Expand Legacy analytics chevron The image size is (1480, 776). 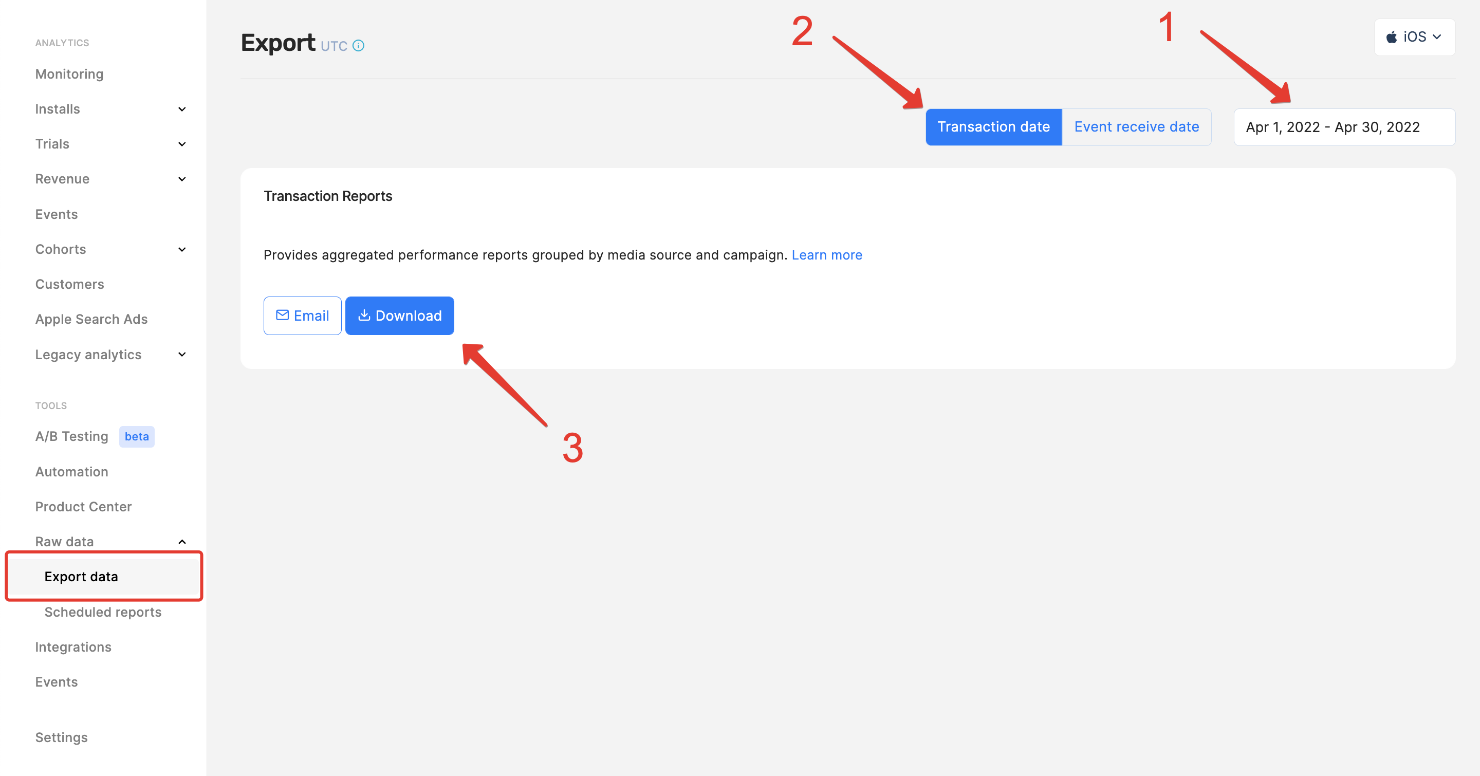pos(182,355)
